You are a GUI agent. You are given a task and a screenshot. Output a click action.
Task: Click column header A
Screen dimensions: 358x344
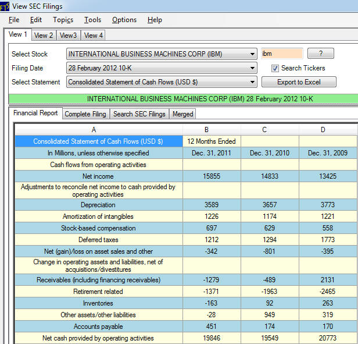tap(99, 130)
